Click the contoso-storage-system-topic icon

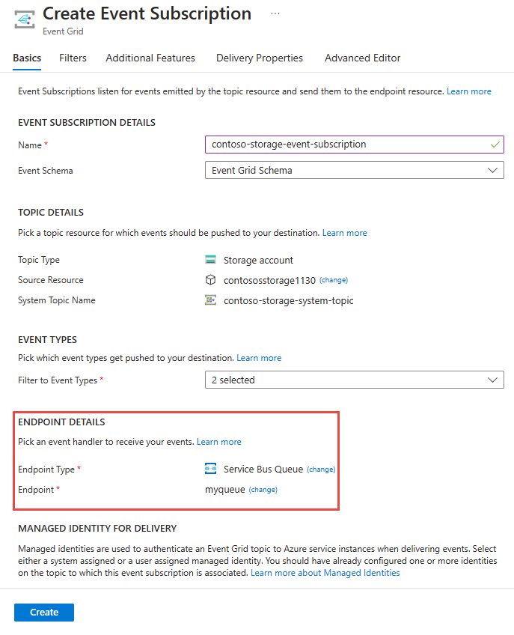[x=210, y=300]
